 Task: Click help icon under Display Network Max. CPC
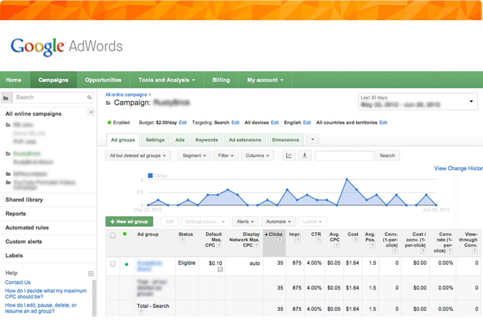pos(257,246)
